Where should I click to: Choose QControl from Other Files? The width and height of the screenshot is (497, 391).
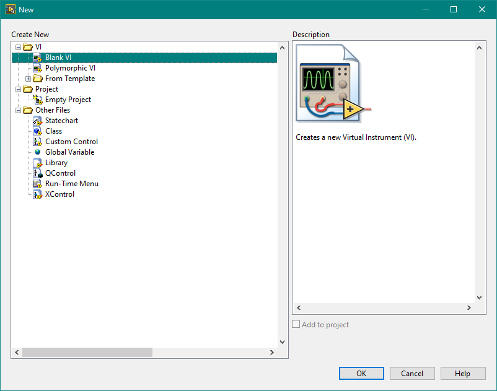60,173
